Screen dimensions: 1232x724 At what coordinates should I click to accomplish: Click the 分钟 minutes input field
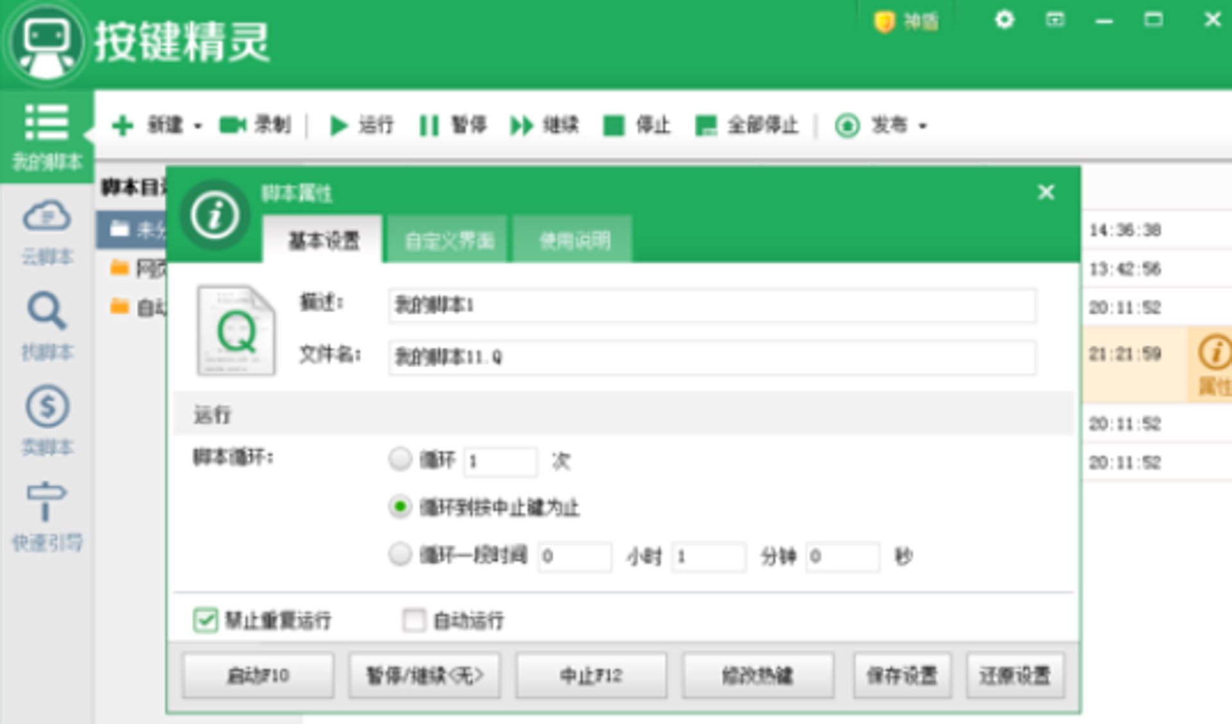[x=709, y=556]
